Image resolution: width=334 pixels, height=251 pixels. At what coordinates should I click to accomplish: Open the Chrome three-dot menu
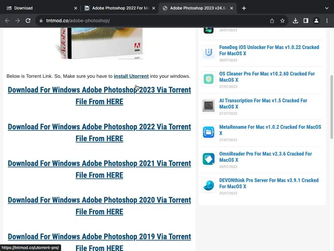pyautogui.click(x=327, y=21)
